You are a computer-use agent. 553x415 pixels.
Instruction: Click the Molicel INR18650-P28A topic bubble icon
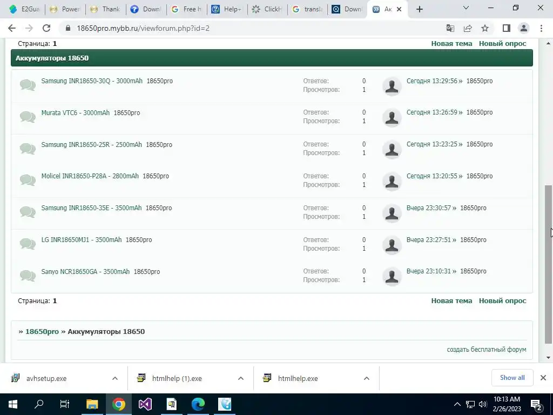(x=28, y=180)
